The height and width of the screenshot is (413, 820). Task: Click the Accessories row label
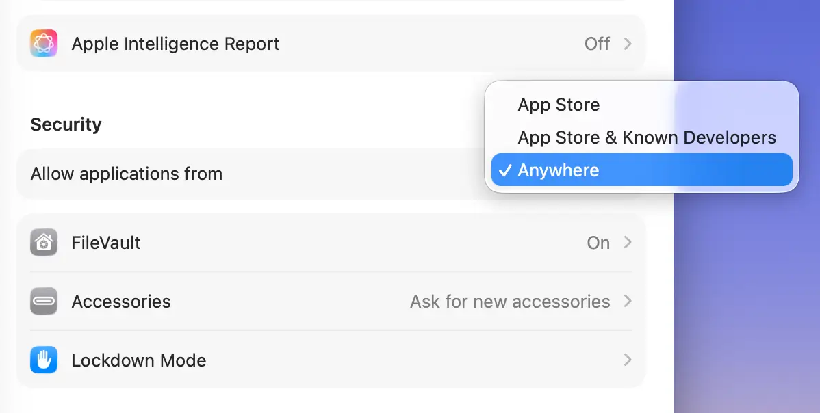[121, 302]
